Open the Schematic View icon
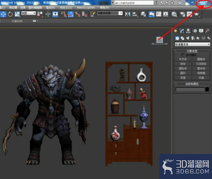212x179 pixels. 166,14
